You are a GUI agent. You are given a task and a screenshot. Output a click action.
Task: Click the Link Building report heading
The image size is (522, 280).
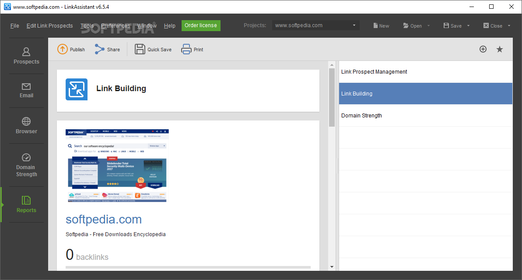(x=121, y=89)
